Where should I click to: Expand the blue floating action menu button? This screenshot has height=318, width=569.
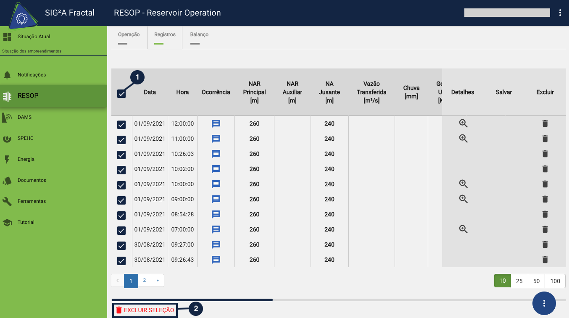tap(544, 303)
